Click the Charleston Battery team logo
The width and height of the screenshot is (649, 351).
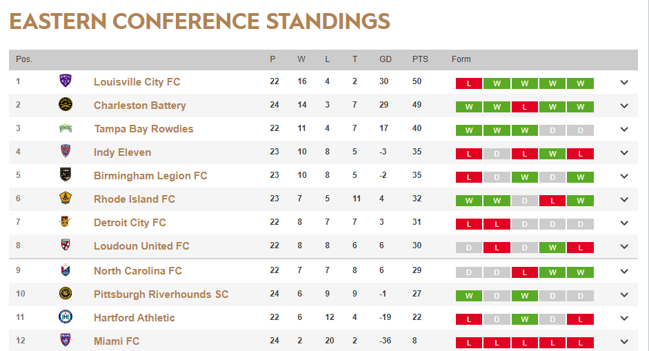pyautogui.click(x=66, y=105)
